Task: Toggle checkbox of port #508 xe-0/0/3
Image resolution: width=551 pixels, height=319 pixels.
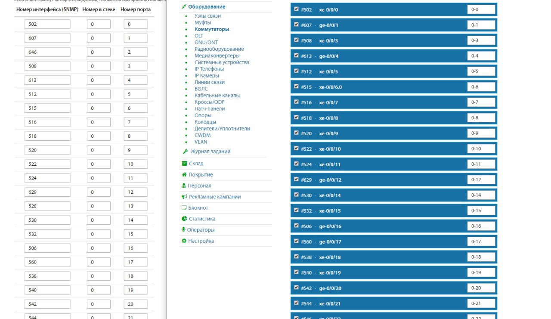Action: click(296, 40)
